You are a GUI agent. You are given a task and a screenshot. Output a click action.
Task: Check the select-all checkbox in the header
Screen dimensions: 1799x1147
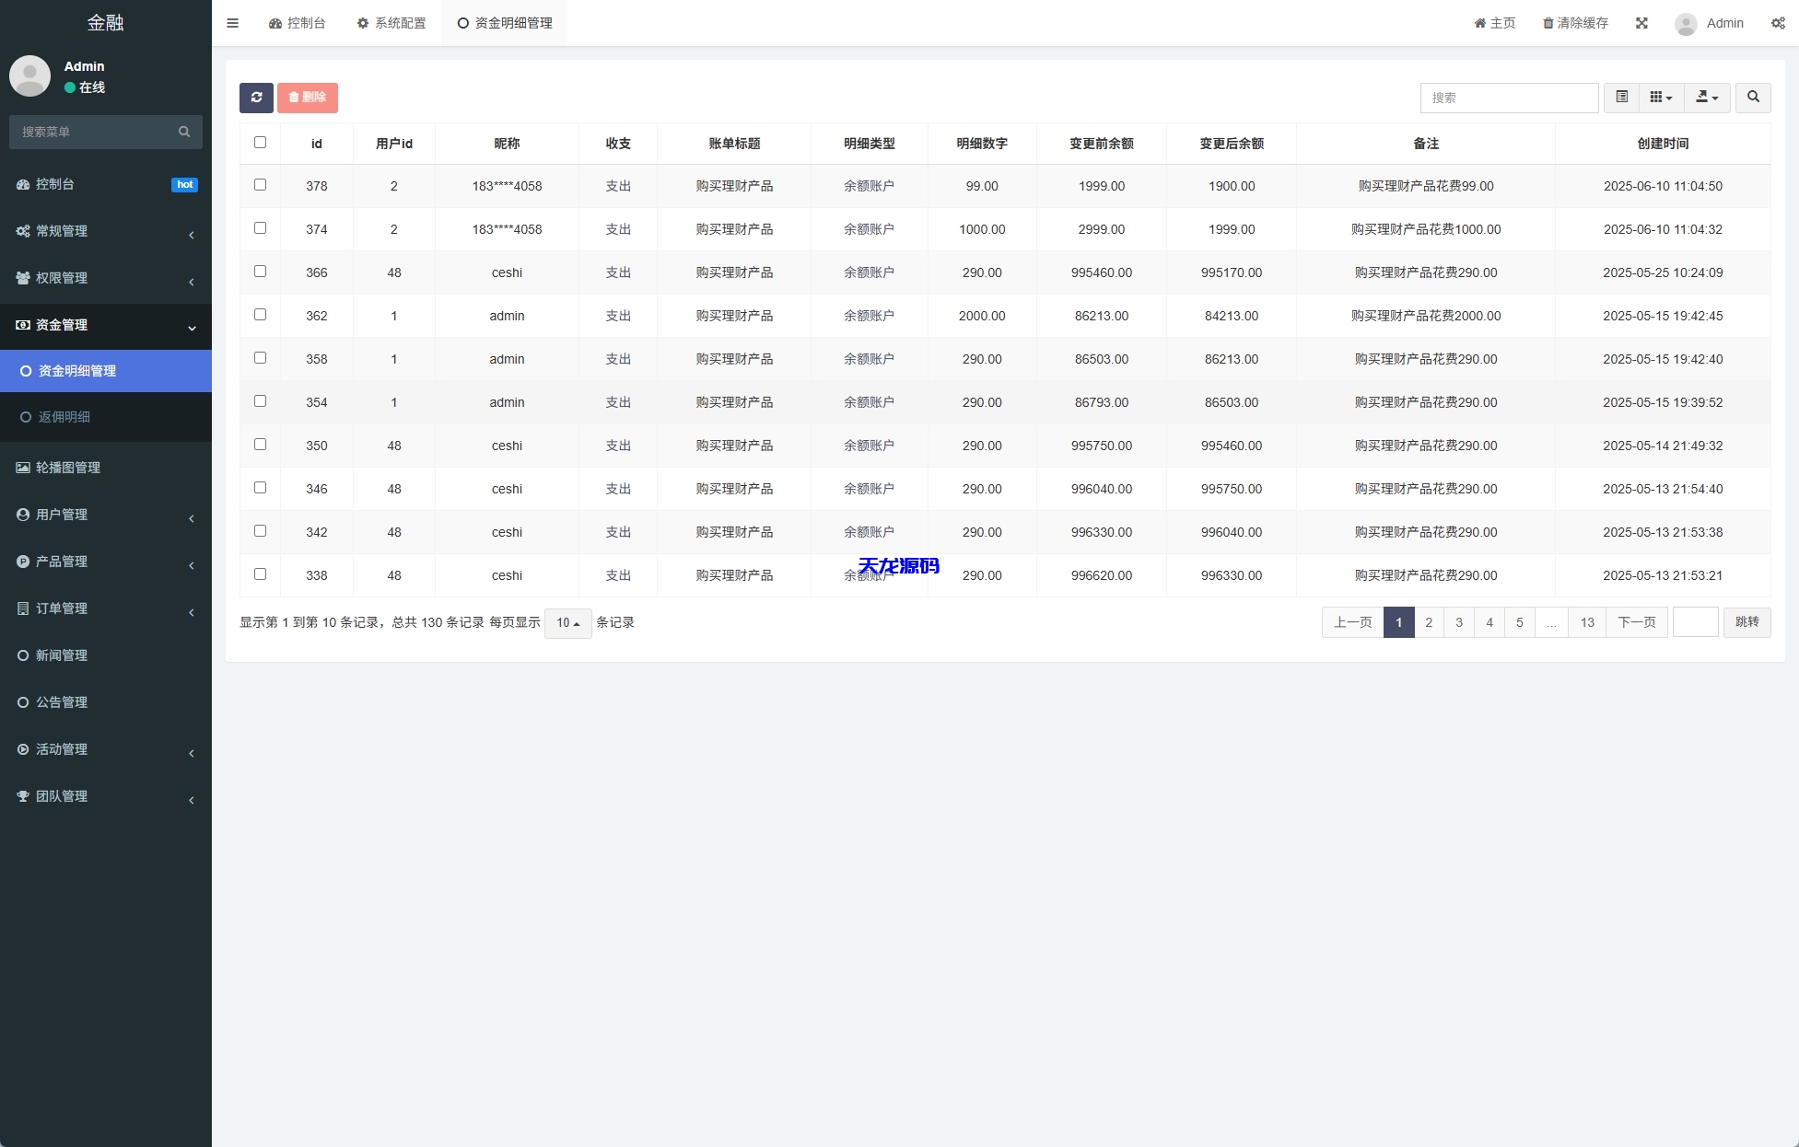(260, 143)
